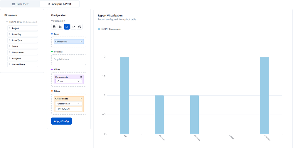Select the table visualization icon
The image size is (293, 148).
54,27
